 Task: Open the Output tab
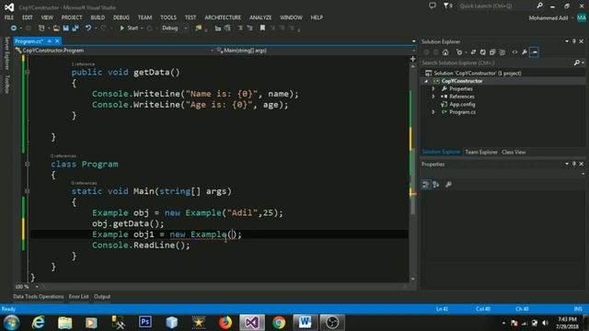tap(102, 297)
